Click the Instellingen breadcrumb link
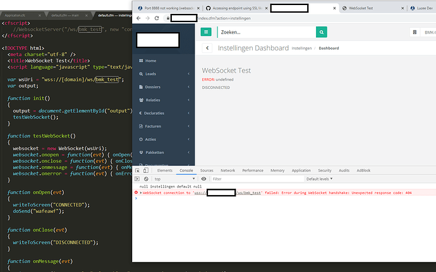 click(x=301, y=48)
